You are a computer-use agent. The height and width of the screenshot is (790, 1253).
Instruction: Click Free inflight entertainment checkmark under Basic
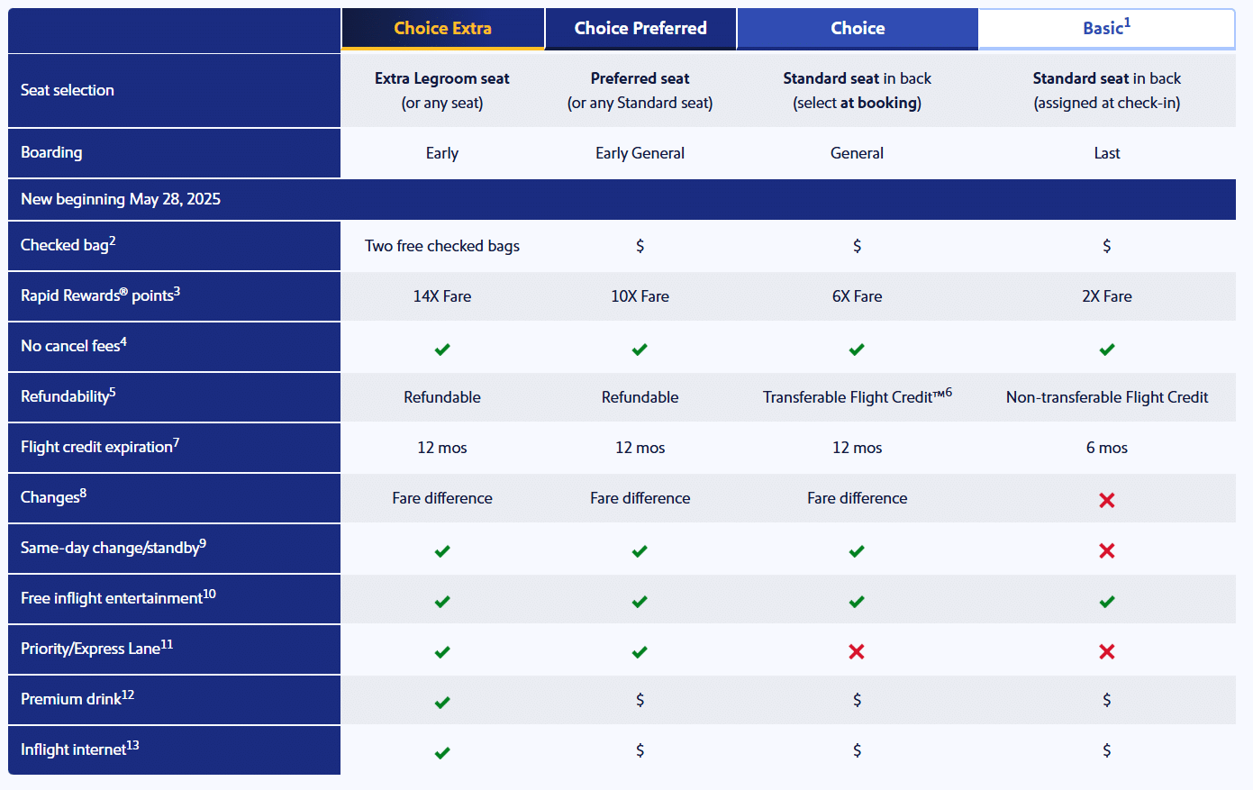(1107, 602)
